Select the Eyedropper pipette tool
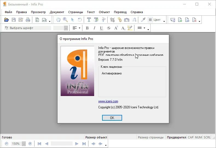This screenshot has width=216, height=148. (x=143, y=20)
